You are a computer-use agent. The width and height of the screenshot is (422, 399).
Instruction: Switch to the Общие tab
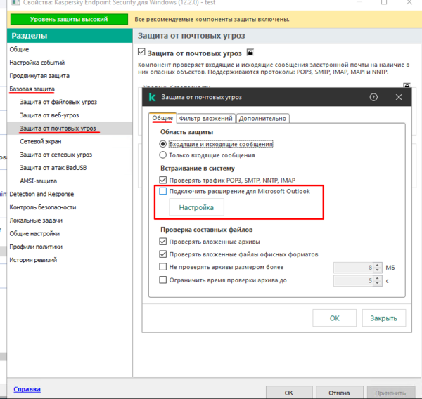pyautogui.click(x=162, y=118)
